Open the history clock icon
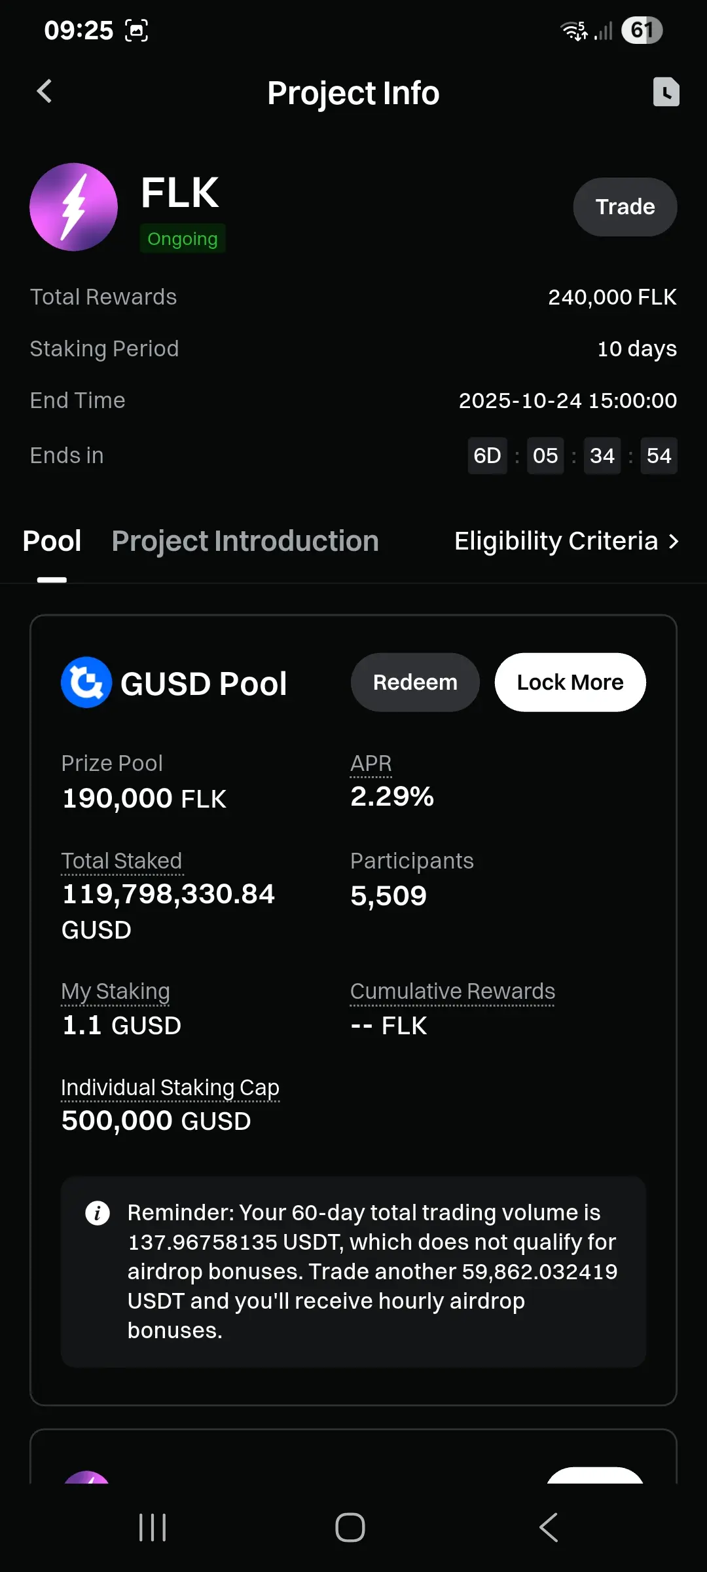 [x=666, y=92]
